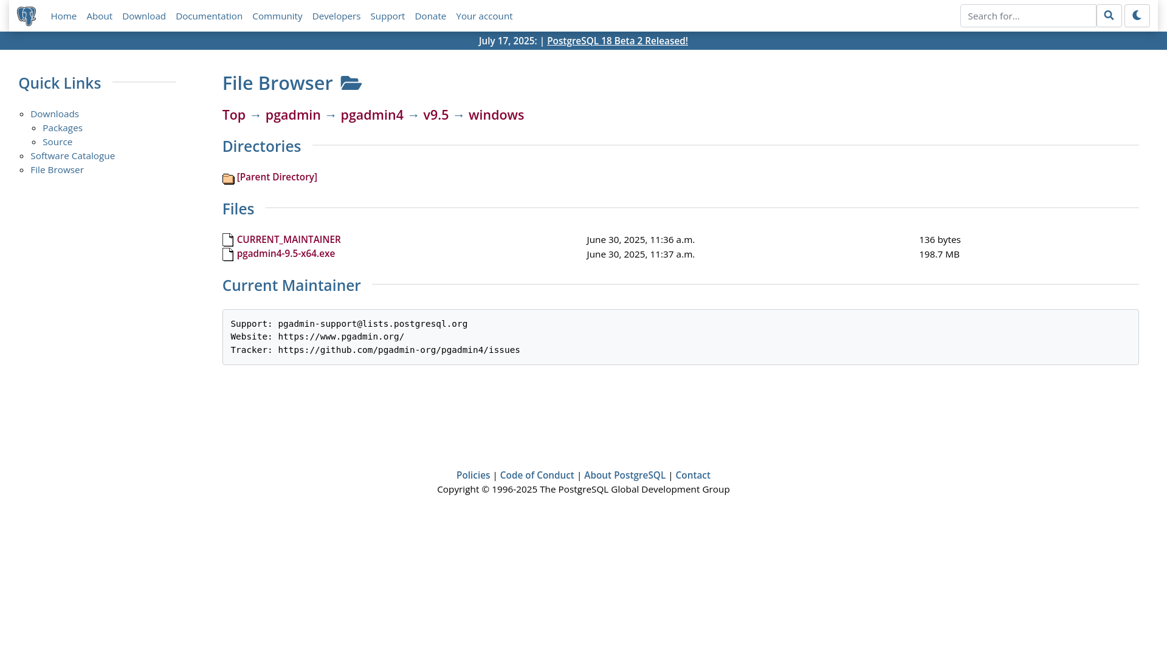The image size is (1167, 656).
Task: Focus the Search for... input field
Action: 1028,16
